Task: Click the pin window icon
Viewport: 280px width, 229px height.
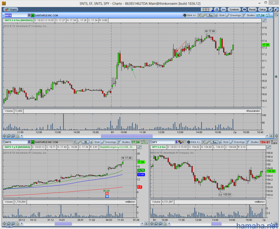Action: (271, 10)
